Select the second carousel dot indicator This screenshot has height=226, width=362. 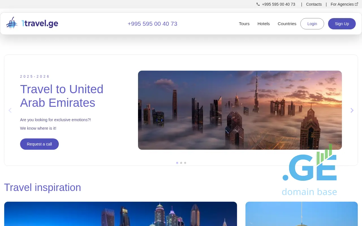[x=181, y=163]
